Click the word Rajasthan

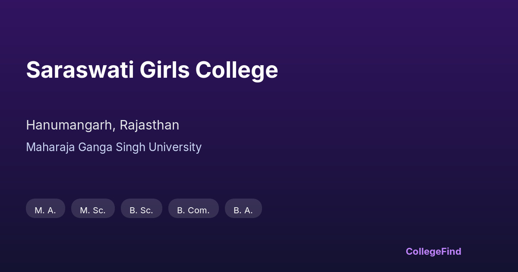pyautogui.click(x=149, y=125)
